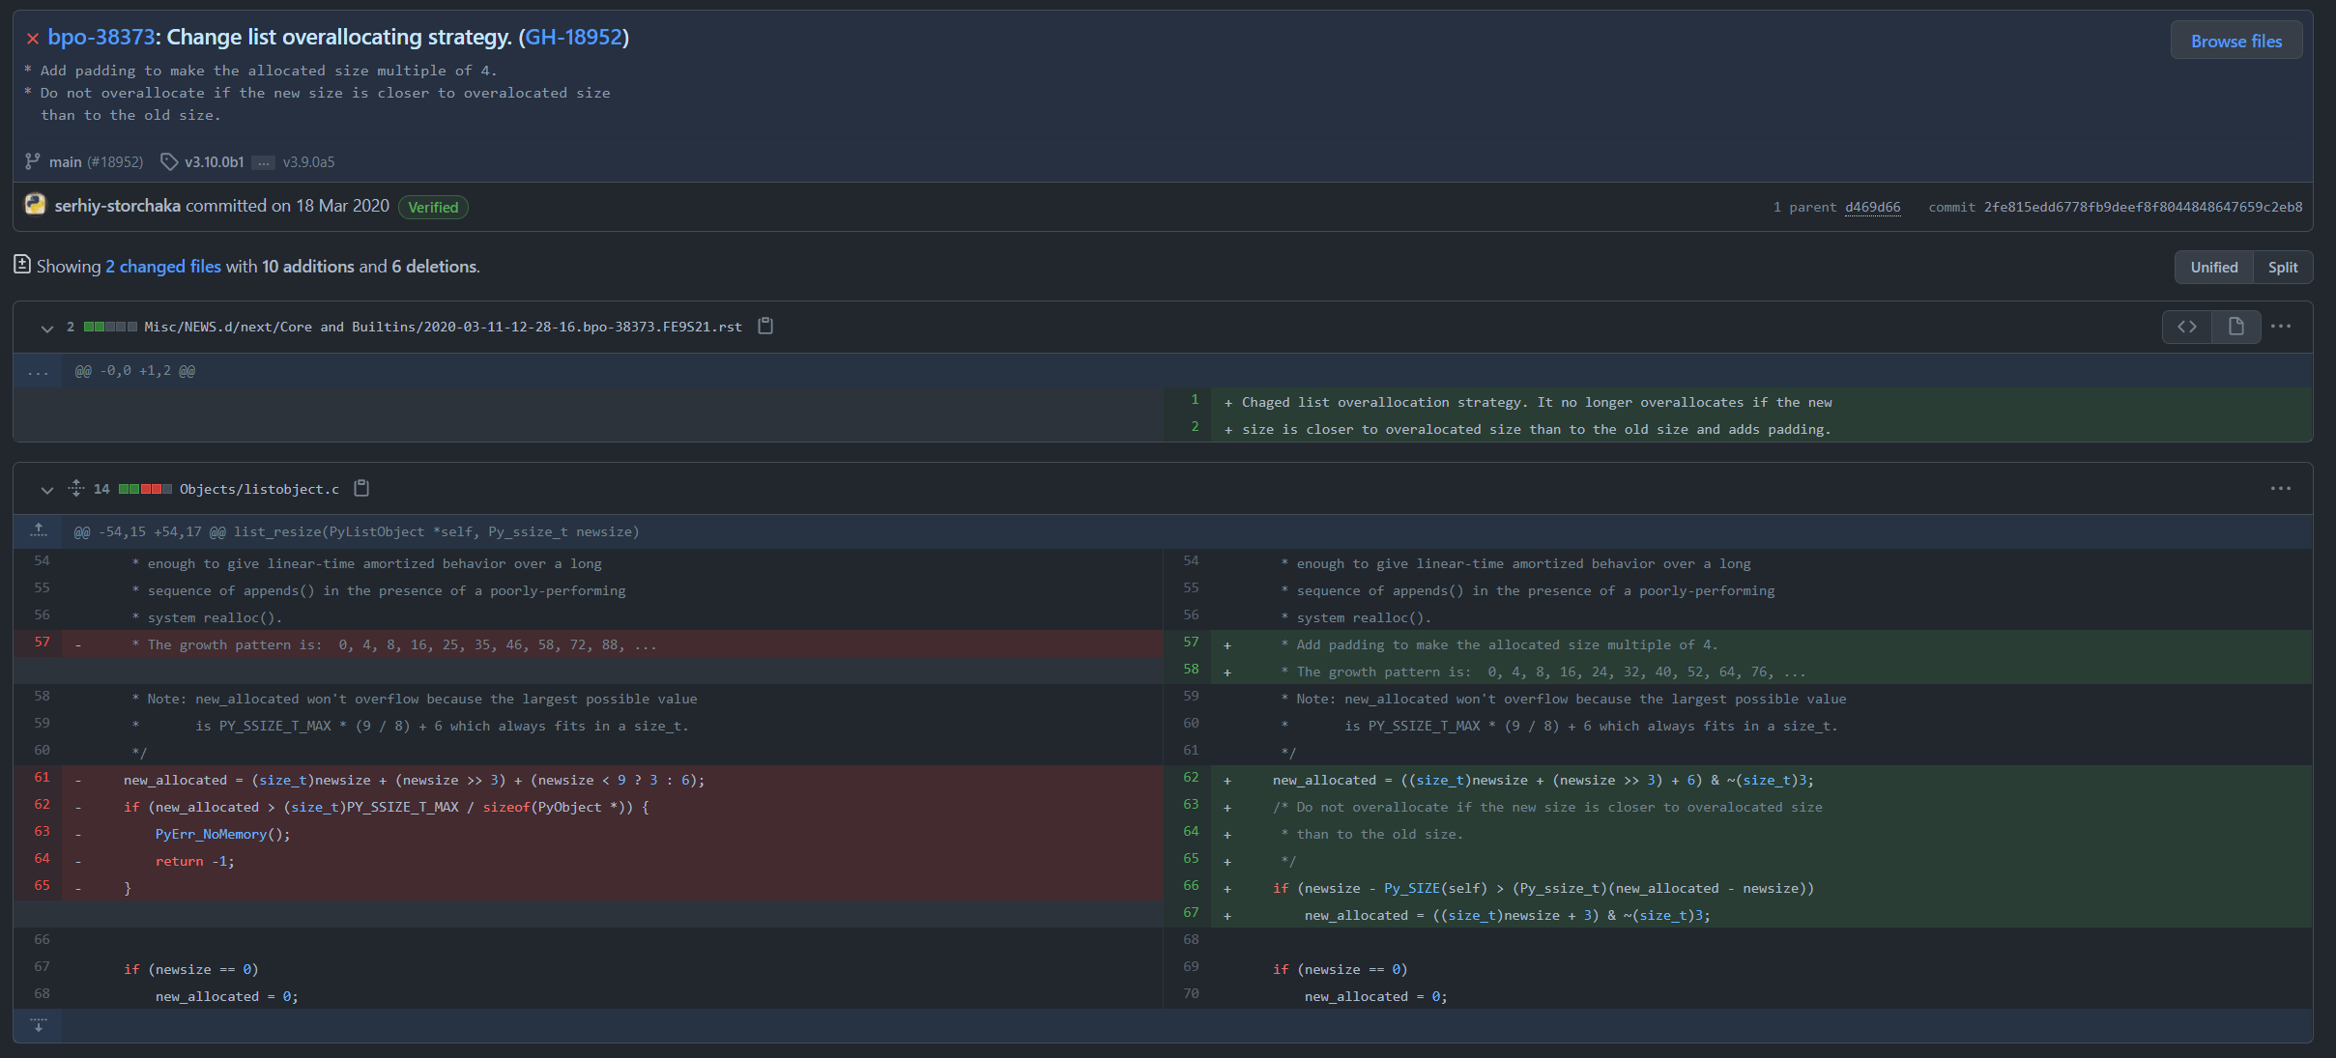Expand hidden tags ellipsis after v3.10.0b1
2336x1058 pixels.
[263, 162]
